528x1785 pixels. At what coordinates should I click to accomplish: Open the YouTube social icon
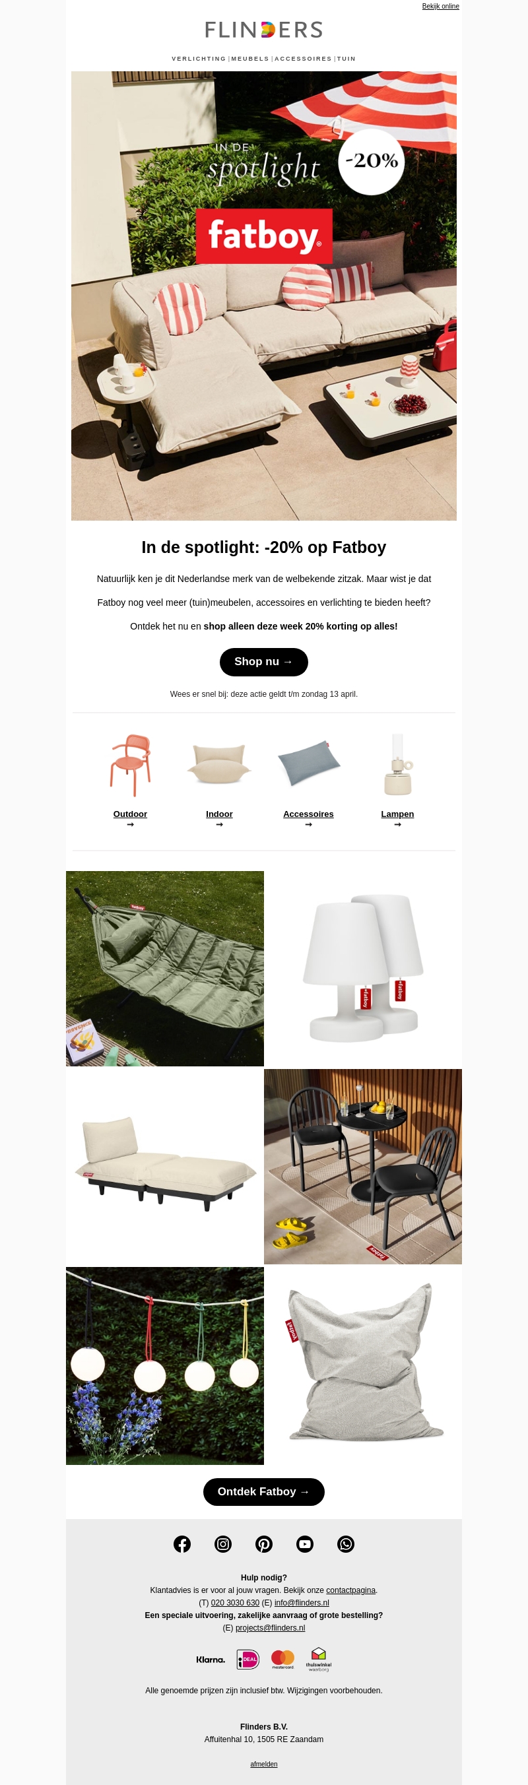tap(305, 1544)
